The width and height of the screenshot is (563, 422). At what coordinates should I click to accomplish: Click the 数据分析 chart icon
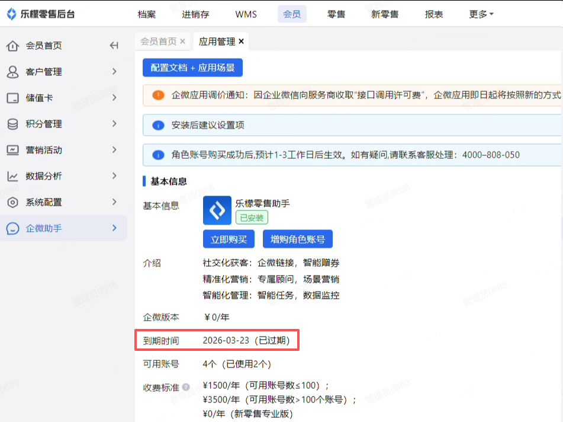click(12, 176)
